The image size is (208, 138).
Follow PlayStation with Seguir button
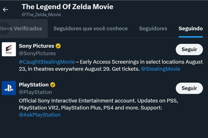point(189,88)
